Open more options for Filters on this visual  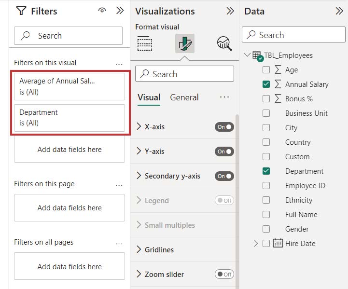coord(119,64)
